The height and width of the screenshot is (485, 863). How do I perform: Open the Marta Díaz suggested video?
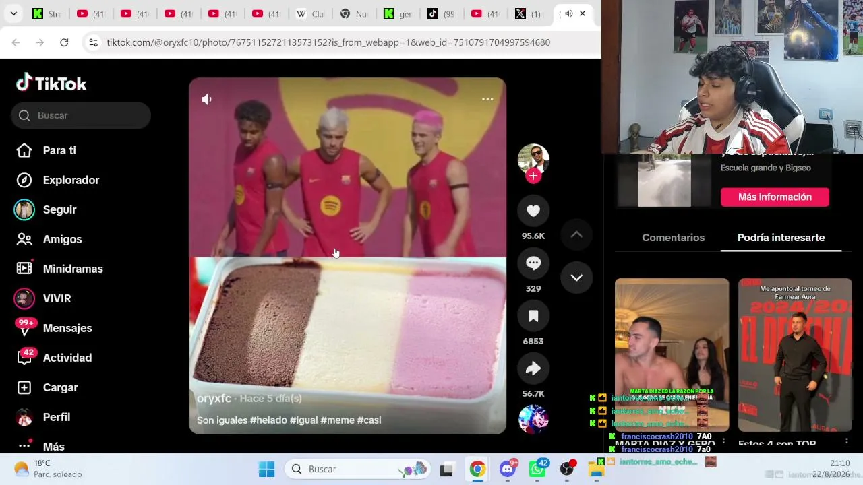coord(672,354)
